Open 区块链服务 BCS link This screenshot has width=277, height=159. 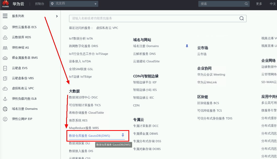[x=208, y=103]
